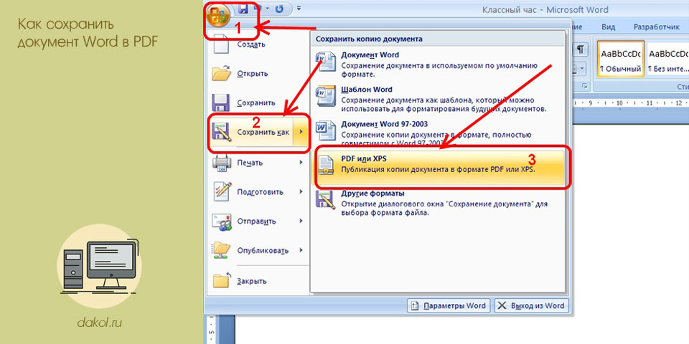Click the PDF или XPS document icon

point(326,165)
